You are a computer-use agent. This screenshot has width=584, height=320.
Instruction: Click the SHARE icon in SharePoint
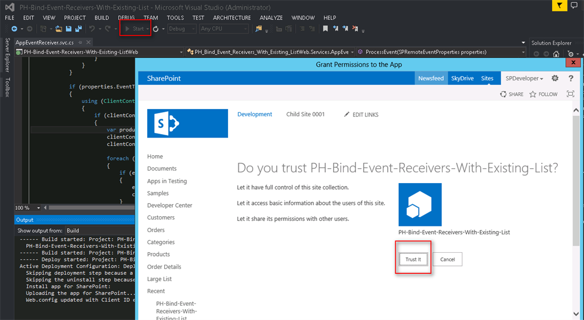[503, 94]
